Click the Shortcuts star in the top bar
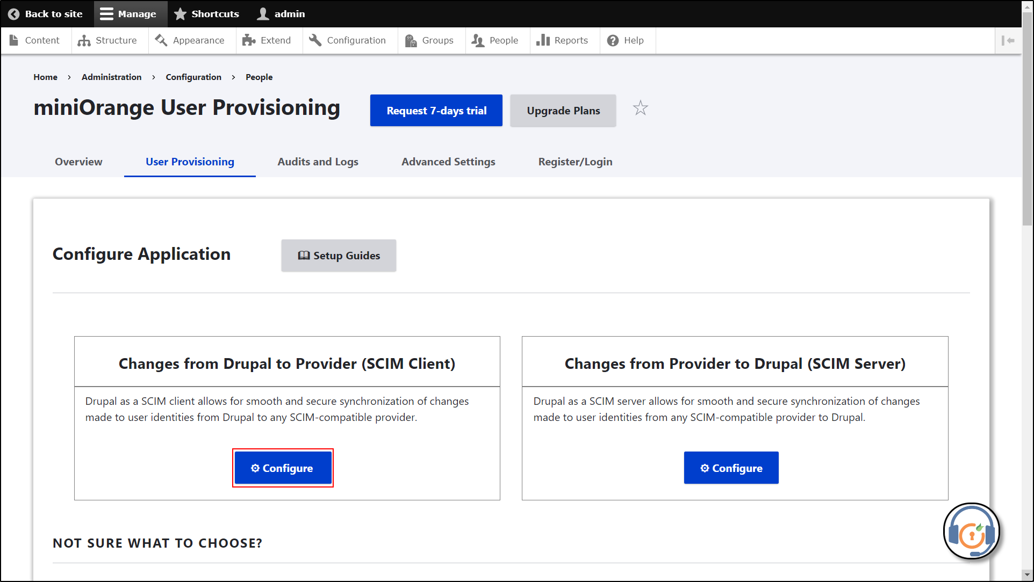Viewport: 1034px width, 582px height. pyautogui.click(x=179, y=13)
